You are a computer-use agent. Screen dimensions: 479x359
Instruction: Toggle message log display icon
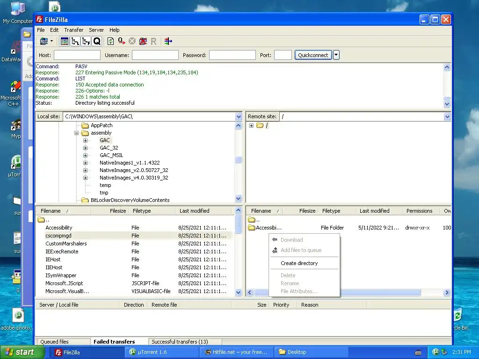pyautogui.click(x=65, y=41)
